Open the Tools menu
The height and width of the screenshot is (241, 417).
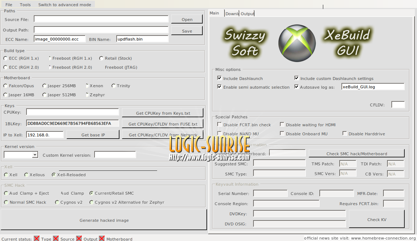coord(25,4)
